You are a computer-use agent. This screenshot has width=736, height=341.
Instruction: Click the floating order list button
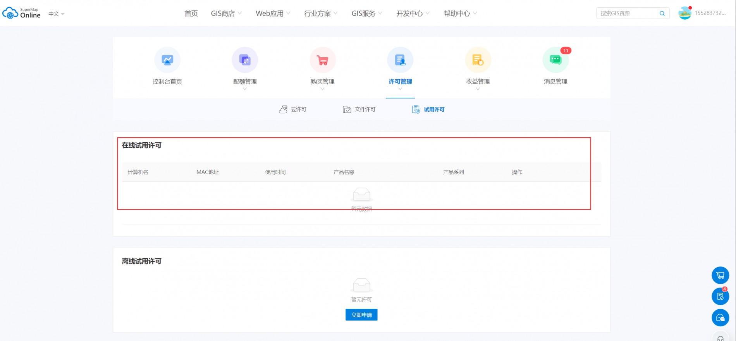[x=720, y=297]
